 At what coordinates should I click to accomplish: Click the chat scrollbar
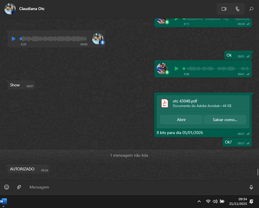tap(258, 172)
